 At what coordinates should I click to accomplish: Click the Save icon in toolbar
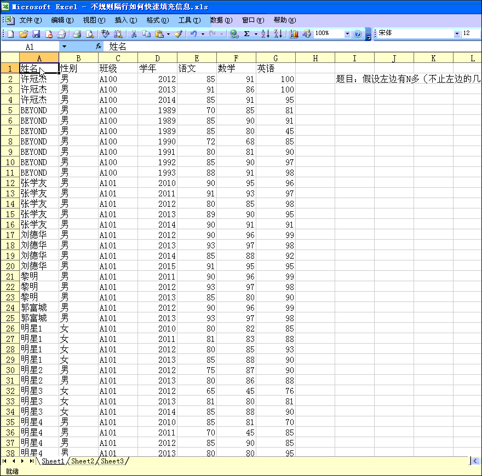[36, 34]
